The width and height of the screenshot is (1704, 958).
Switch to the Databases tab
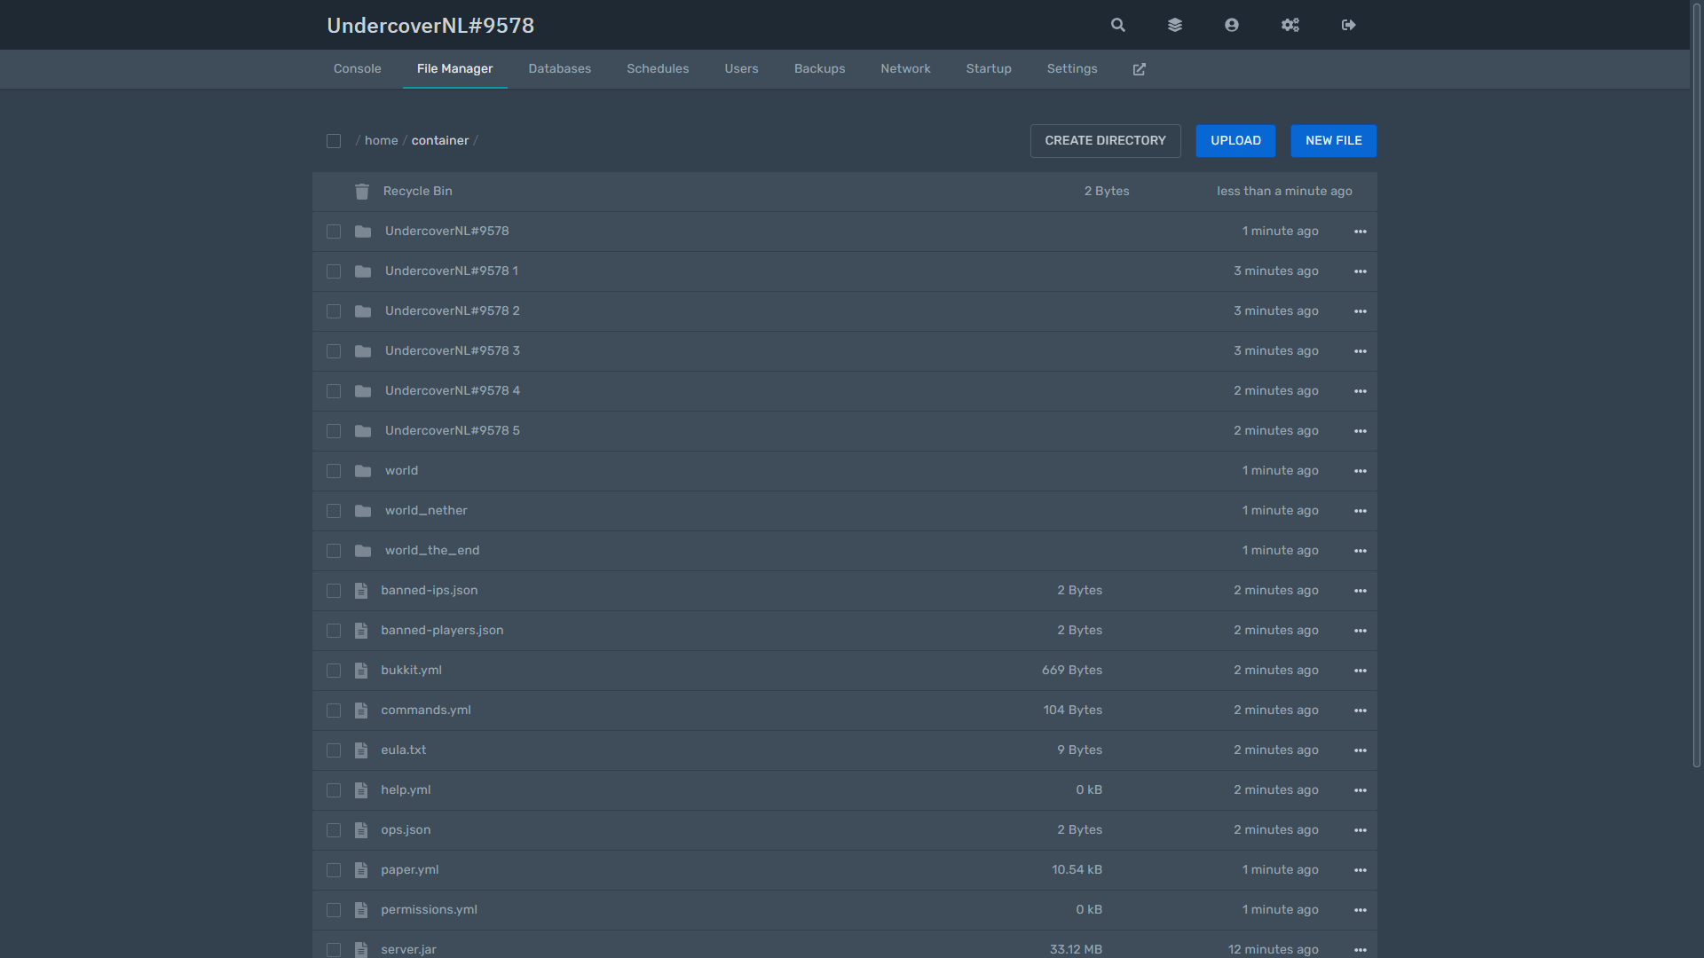[x=560, y=69]
